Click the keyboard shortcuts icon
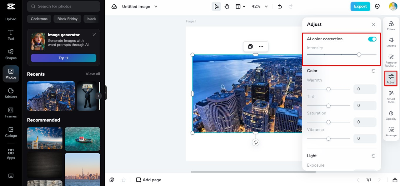Image resolution: width=400 pixels, height=186 pixels. click(11, 176)
